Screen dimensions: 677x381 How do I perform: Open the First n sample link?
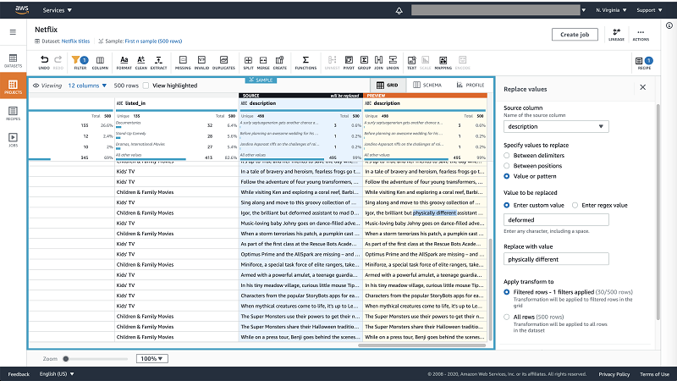(153, 41)
